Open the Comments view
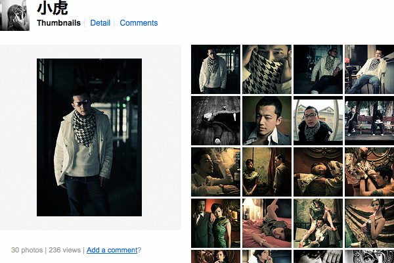Screen dimensions: 394x263 (x=139, y=23)
